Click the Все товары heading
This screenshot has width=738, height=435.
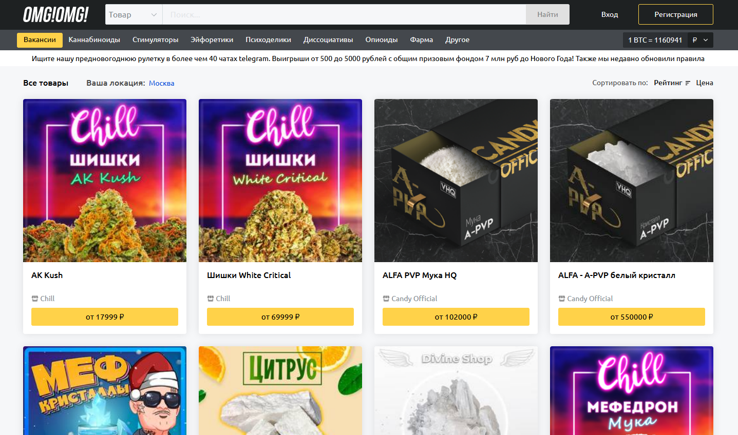click(46, 83)
